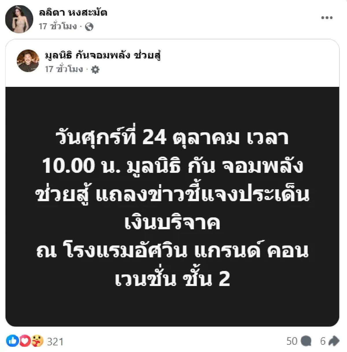Click the globe public privacy icon
The height and width of the screenshot is (352, 347).
pyautogui.click(x=90, y=27)
